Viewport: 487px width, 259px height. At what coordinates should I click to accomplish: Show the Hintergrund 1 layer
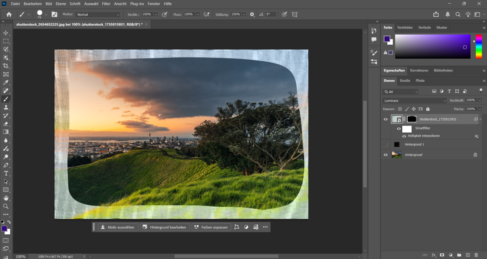coord(385,144)
